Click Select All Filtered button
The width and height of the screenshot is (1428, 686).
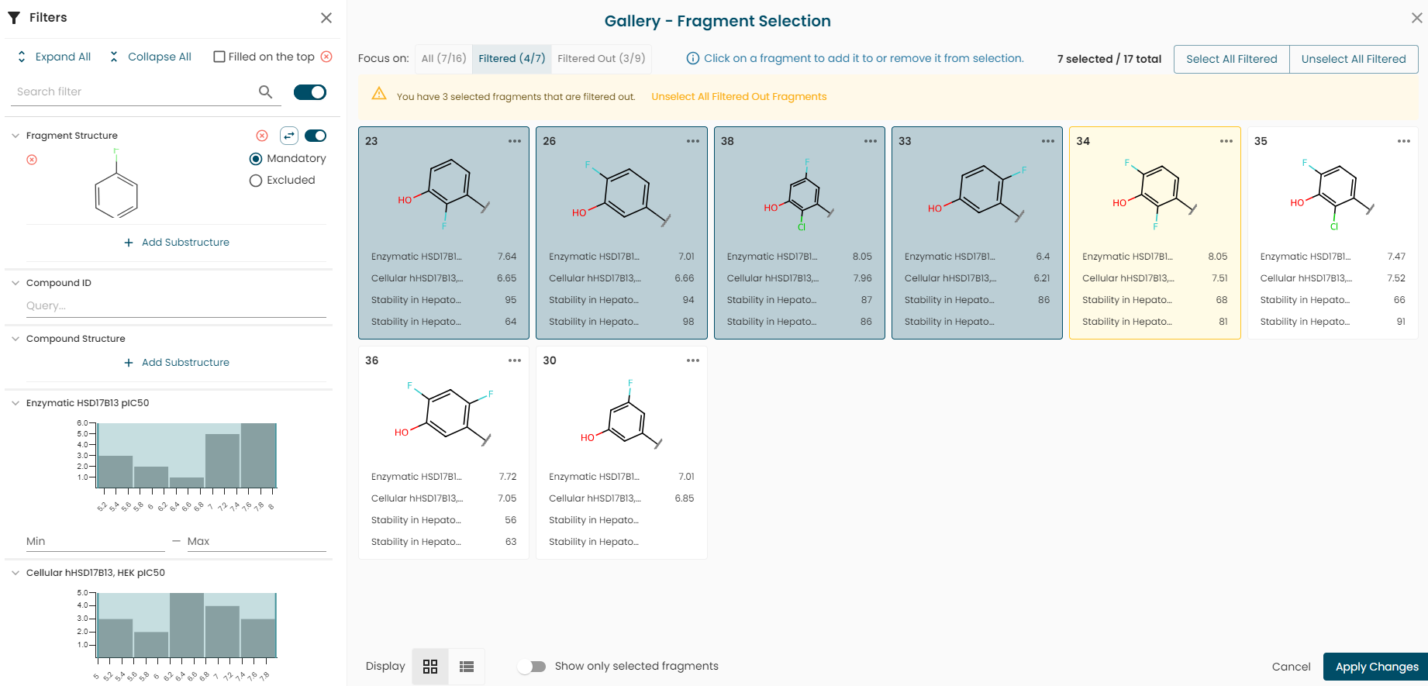1232,59
